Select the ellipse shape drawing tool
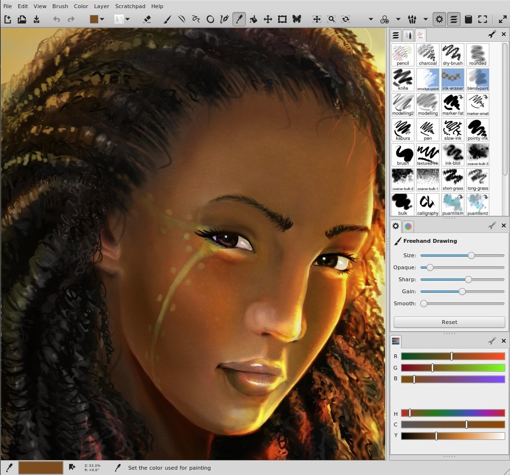The width and height of the screenshot is (510, 475). (x=210, y=19)
